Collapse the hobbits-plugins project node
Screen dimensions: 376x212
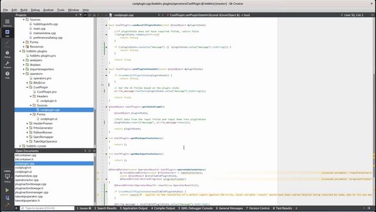click(21, 51)
